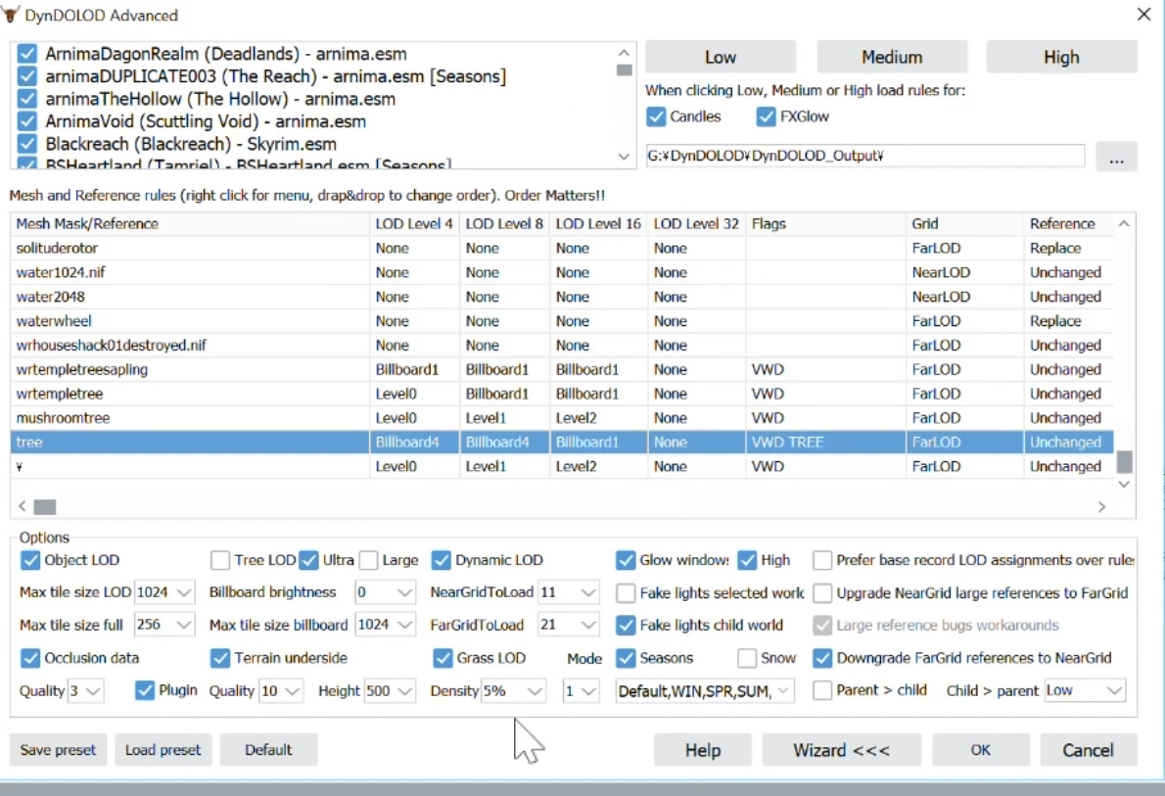The height and width of the screenshot is (796, 1165).
Task: Click the DynDOLOD app icon in title bar
Action: pos(11,14)
